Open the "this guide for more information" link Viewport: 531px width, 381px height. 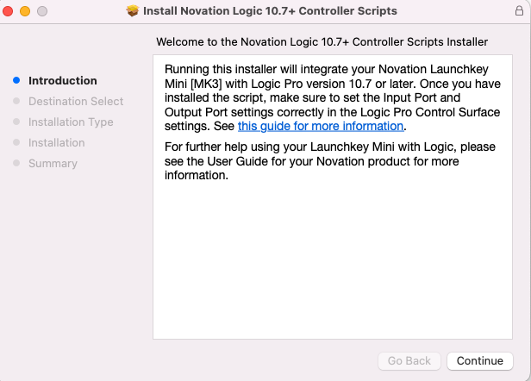pyautogui.click(x=321, y=126)
